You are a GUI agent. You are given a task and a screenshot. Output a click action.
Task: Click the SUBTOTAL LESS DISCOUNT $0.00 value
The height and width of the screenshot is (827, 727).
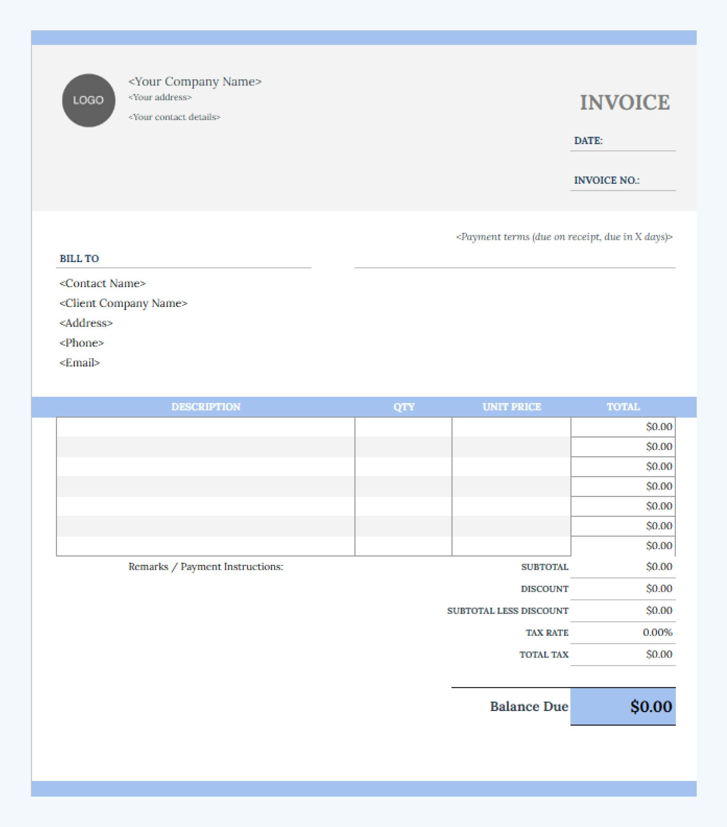click(x=659, y=610)
